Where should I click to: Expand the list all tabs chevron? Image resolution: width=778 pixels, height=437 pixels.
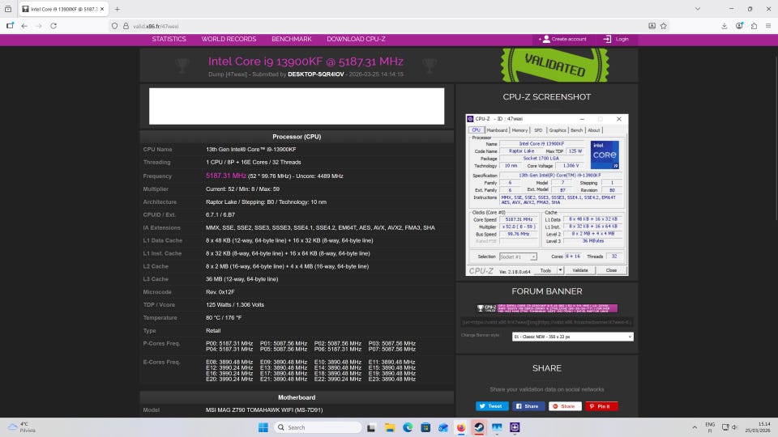click(x=696, y=9)
